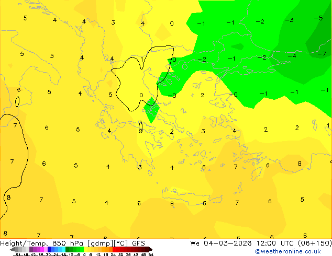332x256 pixels.
Task: Click the weatheronline.co.uk copyright link
Action: click(288, 251)
